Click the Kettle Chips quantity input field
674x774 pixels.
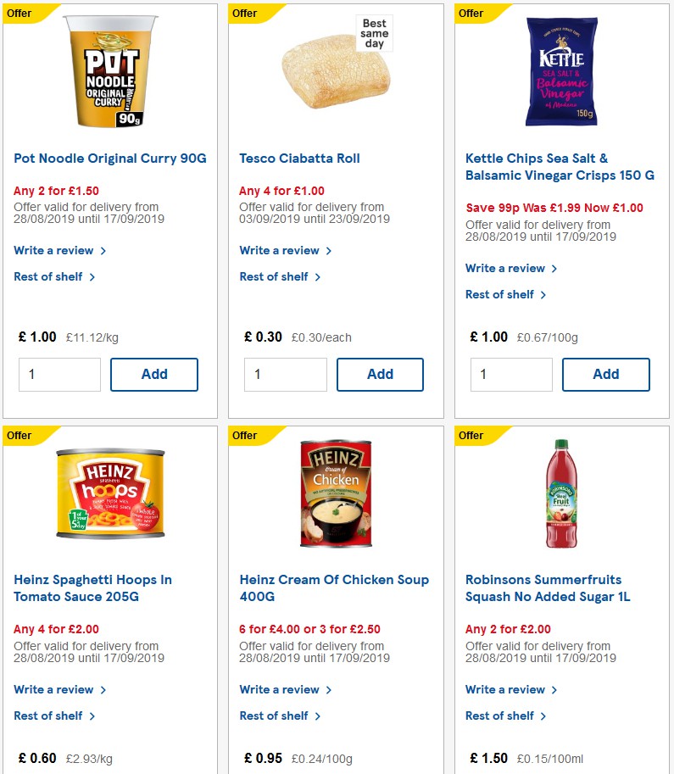(x=511, y=374)
